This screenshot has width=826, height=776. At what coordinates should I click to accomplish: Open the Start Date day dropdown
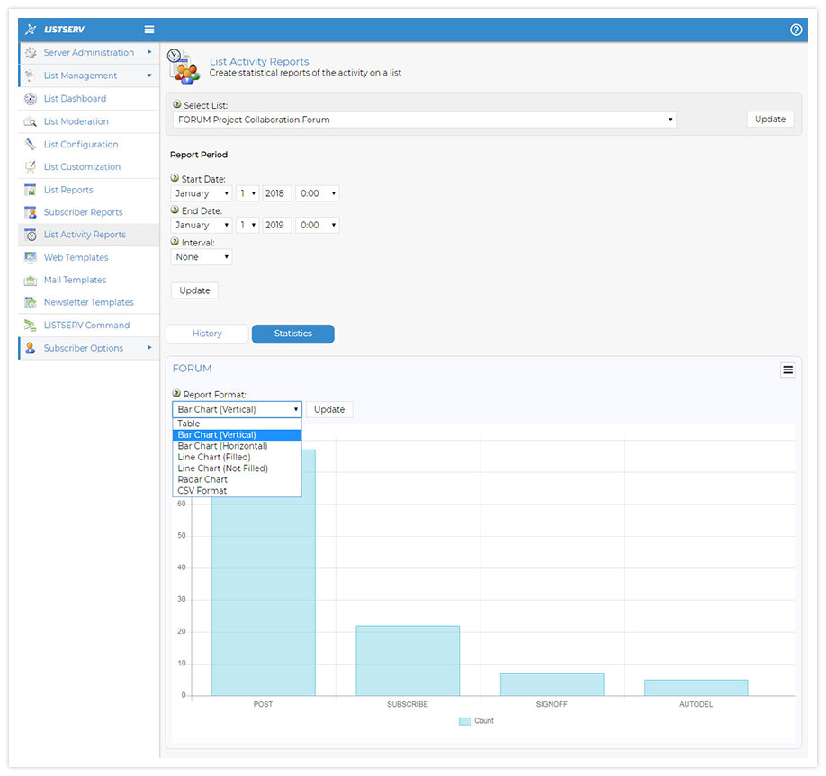[x=247, y=193]
